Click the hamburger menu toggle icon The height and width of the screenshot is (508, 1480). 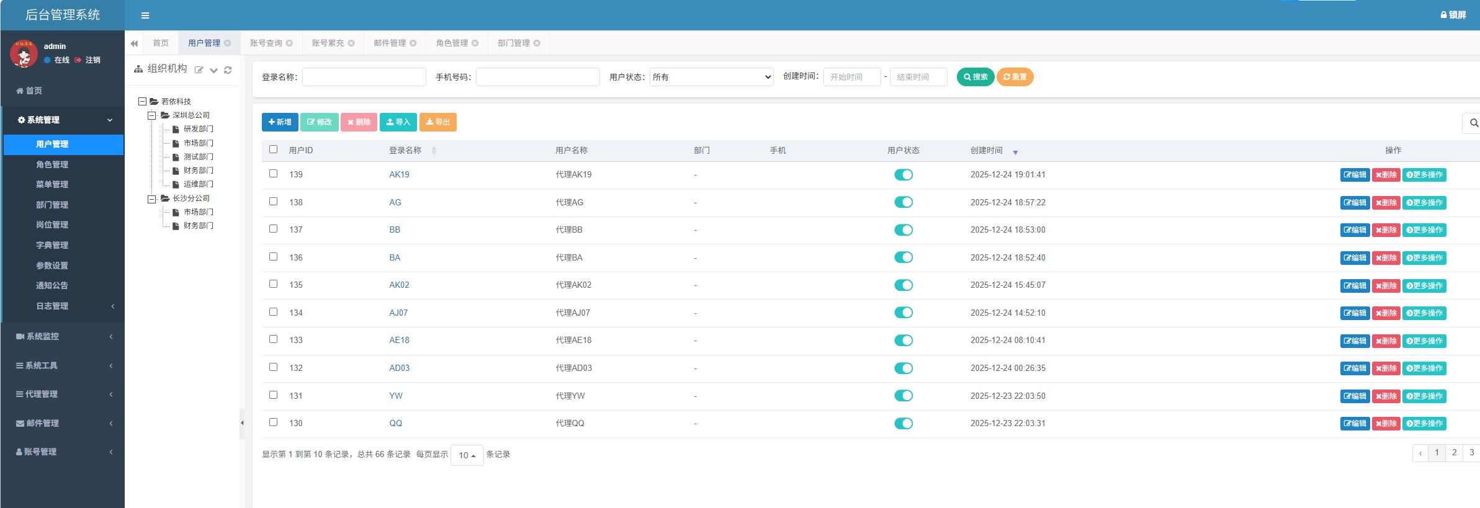(145, 16)
